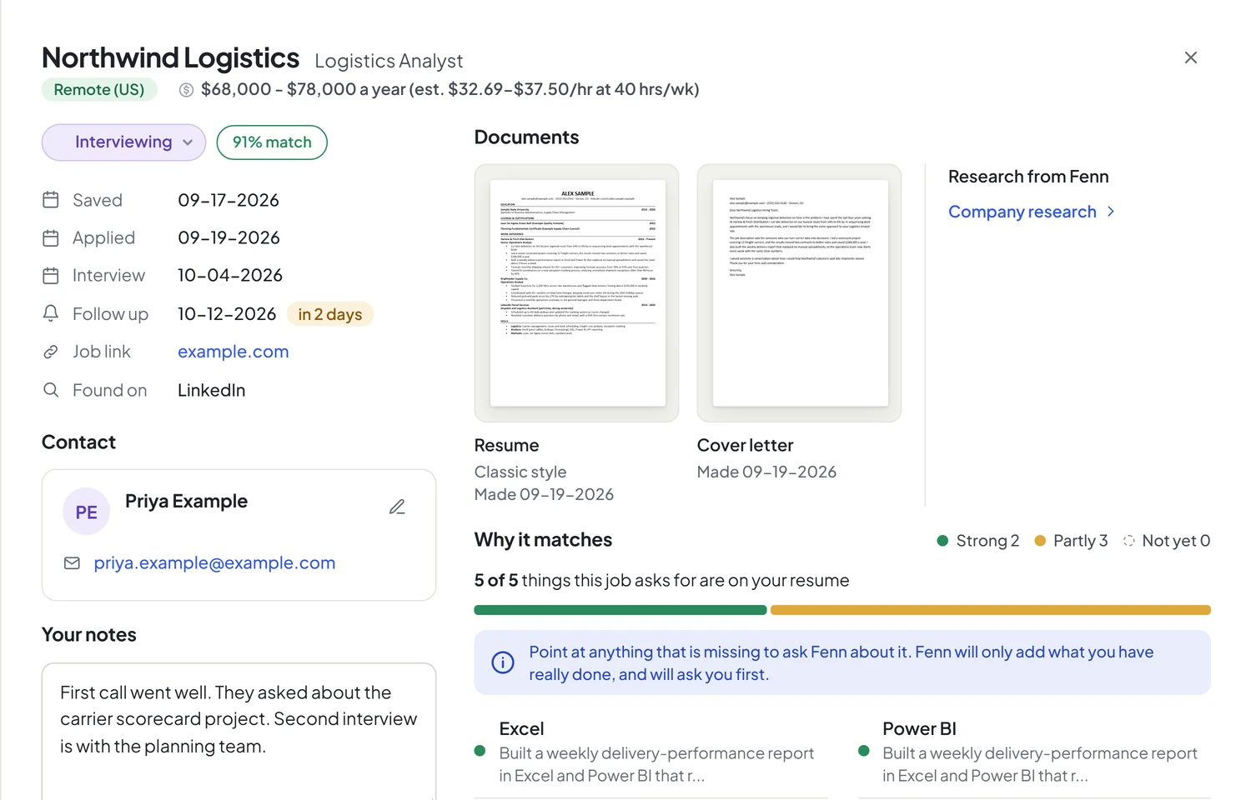
Task: Open the Interviewing status dropdown
Action: tap(123, 142)
